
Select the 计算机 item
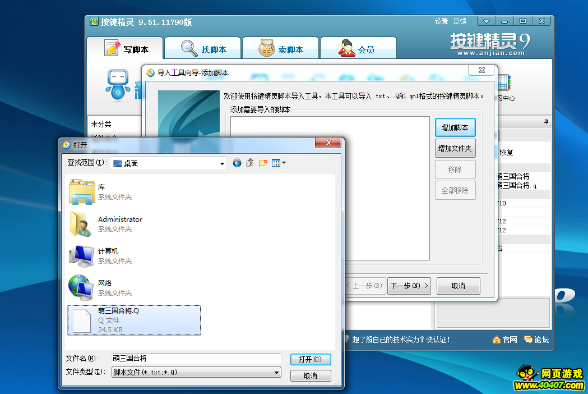101,256
